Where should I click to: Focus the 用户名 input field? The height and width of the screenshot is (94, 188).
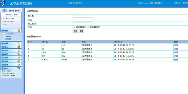click(x=83, y=16)
